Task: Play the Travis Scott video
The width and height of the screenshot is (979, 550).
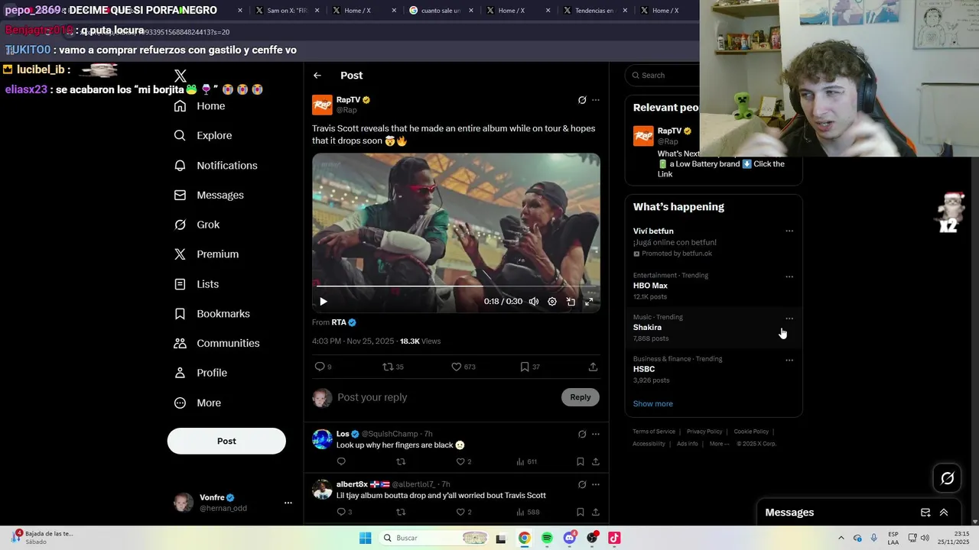Action: [323, 302]
